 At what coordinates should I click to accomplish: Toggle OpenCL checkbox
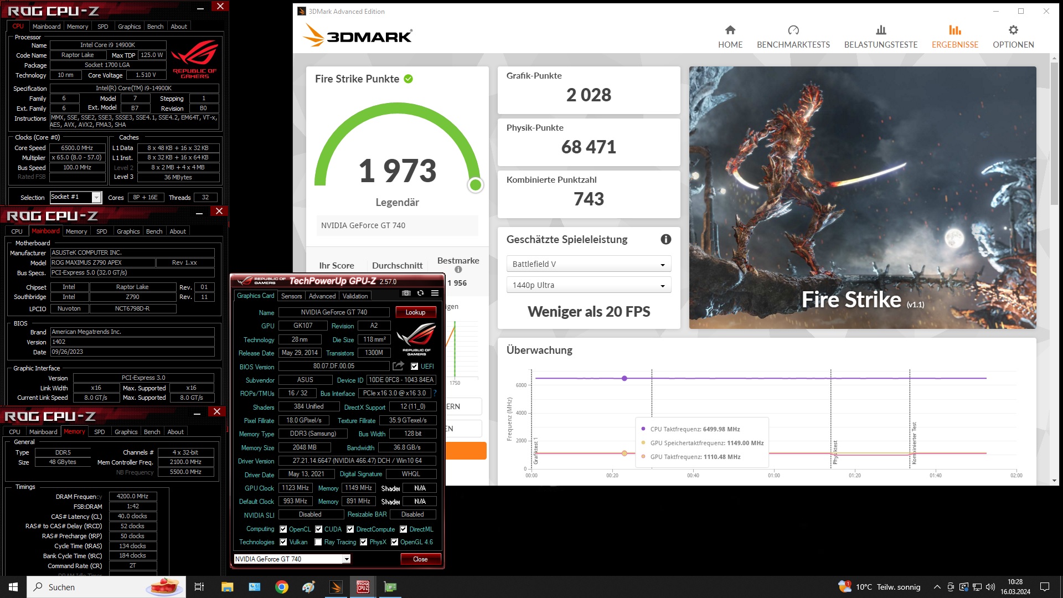pos(283,529)
